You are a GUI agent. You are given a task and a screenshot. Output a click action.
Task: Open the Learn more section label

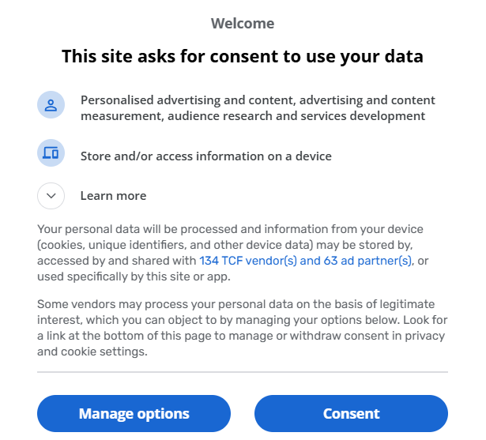113,196
